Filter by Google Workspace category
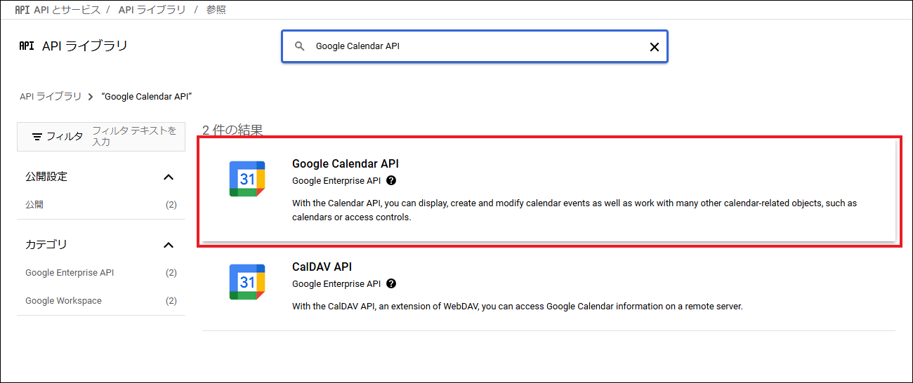913x383 pixels. coord(63,301)
